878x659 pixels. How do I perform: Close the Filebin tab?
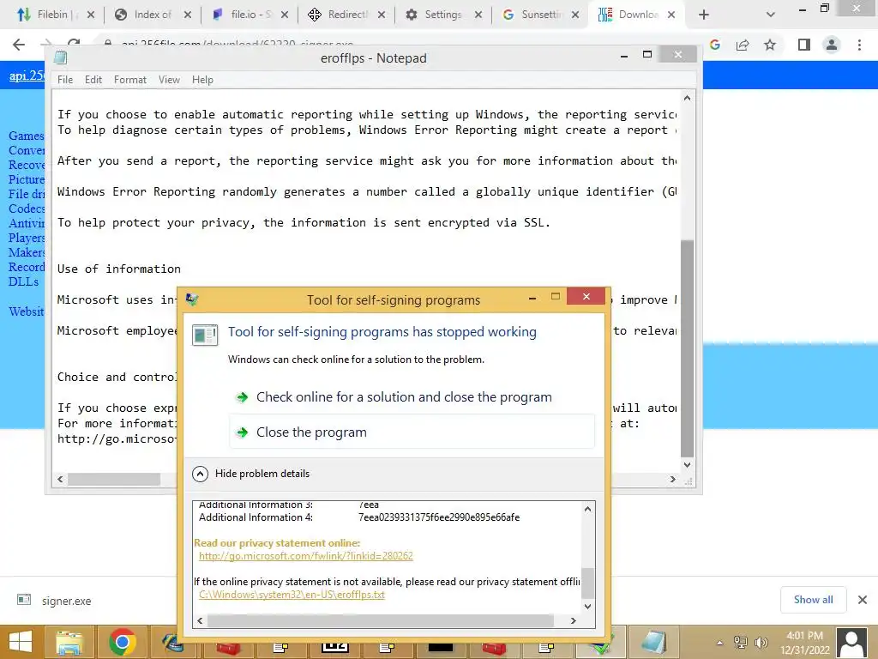click(91, 15)
